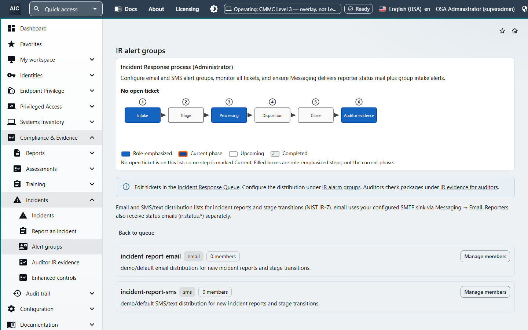The width and height of the screenshot is (528, 330).
Task: Click the Report an incident clipboard icon
Action: point(23,231)
